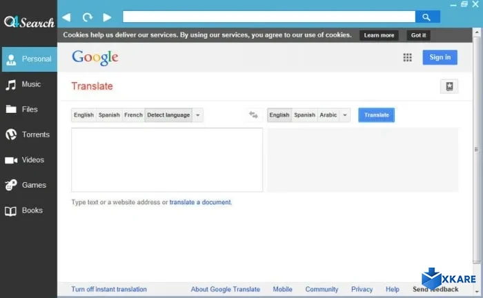Open the phrasebook star icon
The height and width of the screenshot is (298, 483).
pos(449,86)
